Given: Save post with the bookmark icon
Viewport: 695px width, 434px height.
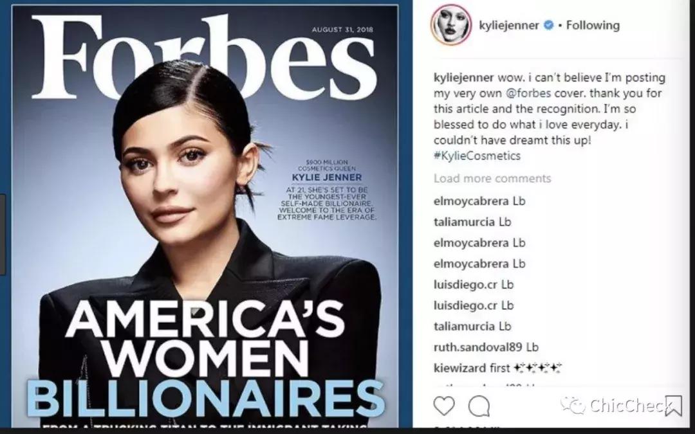Looking at the screenshot, I should point(673,406).
